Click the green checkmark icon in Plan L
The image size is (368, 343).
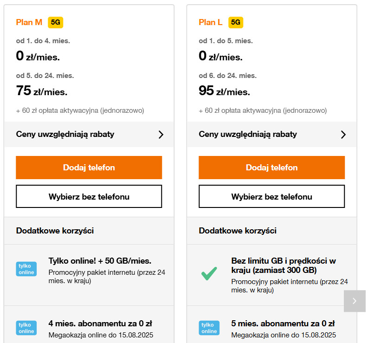click(209, 273)
